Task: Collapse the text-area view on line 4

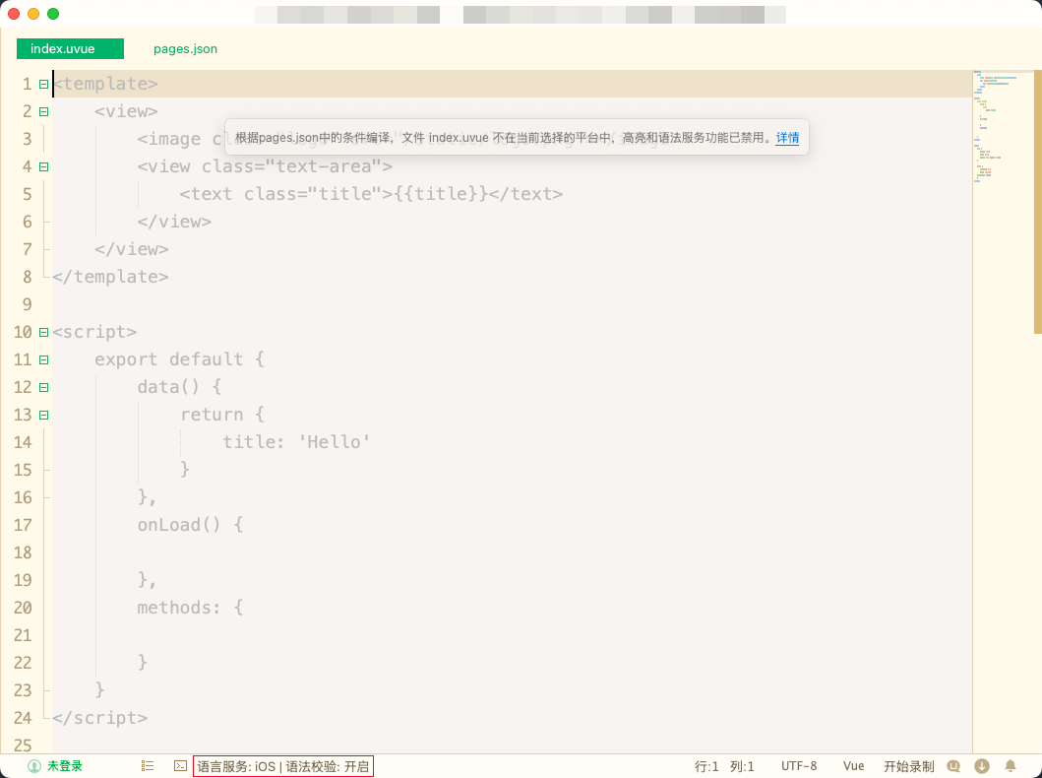Action: [44, 166]
